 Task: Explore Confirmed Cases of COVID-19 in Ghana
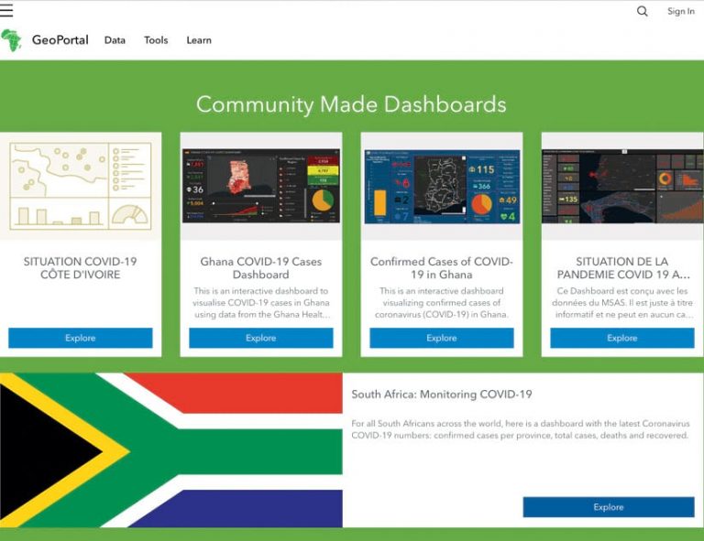click(x=441, y=338)
